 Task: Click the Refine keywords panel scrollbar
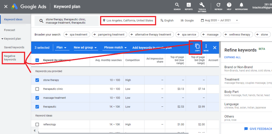point(220,49)
